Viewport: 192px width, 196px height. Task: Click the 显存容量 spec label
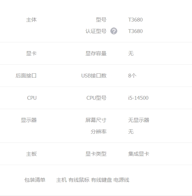tap(96, 54)
